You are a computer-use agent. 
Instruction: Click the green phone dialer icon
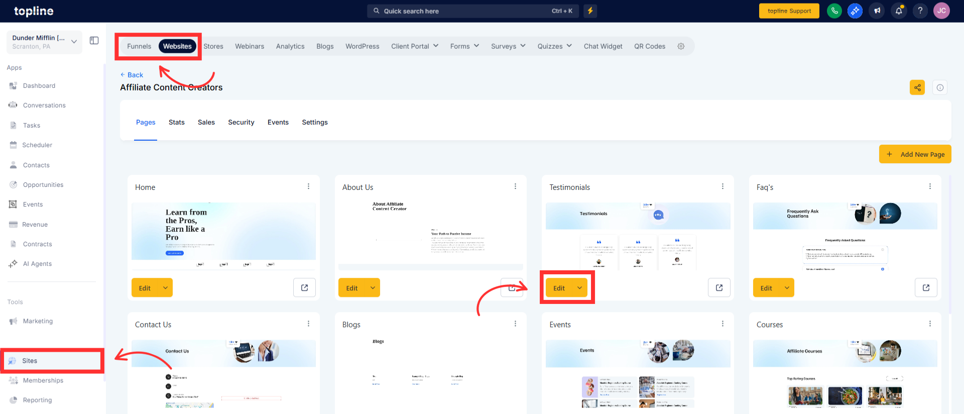tap(834, 11)
